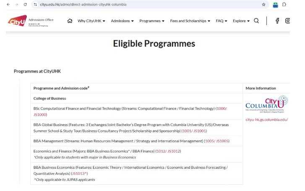
Task: Open the Programmes dropdown
Action: (x=152, y=21)
